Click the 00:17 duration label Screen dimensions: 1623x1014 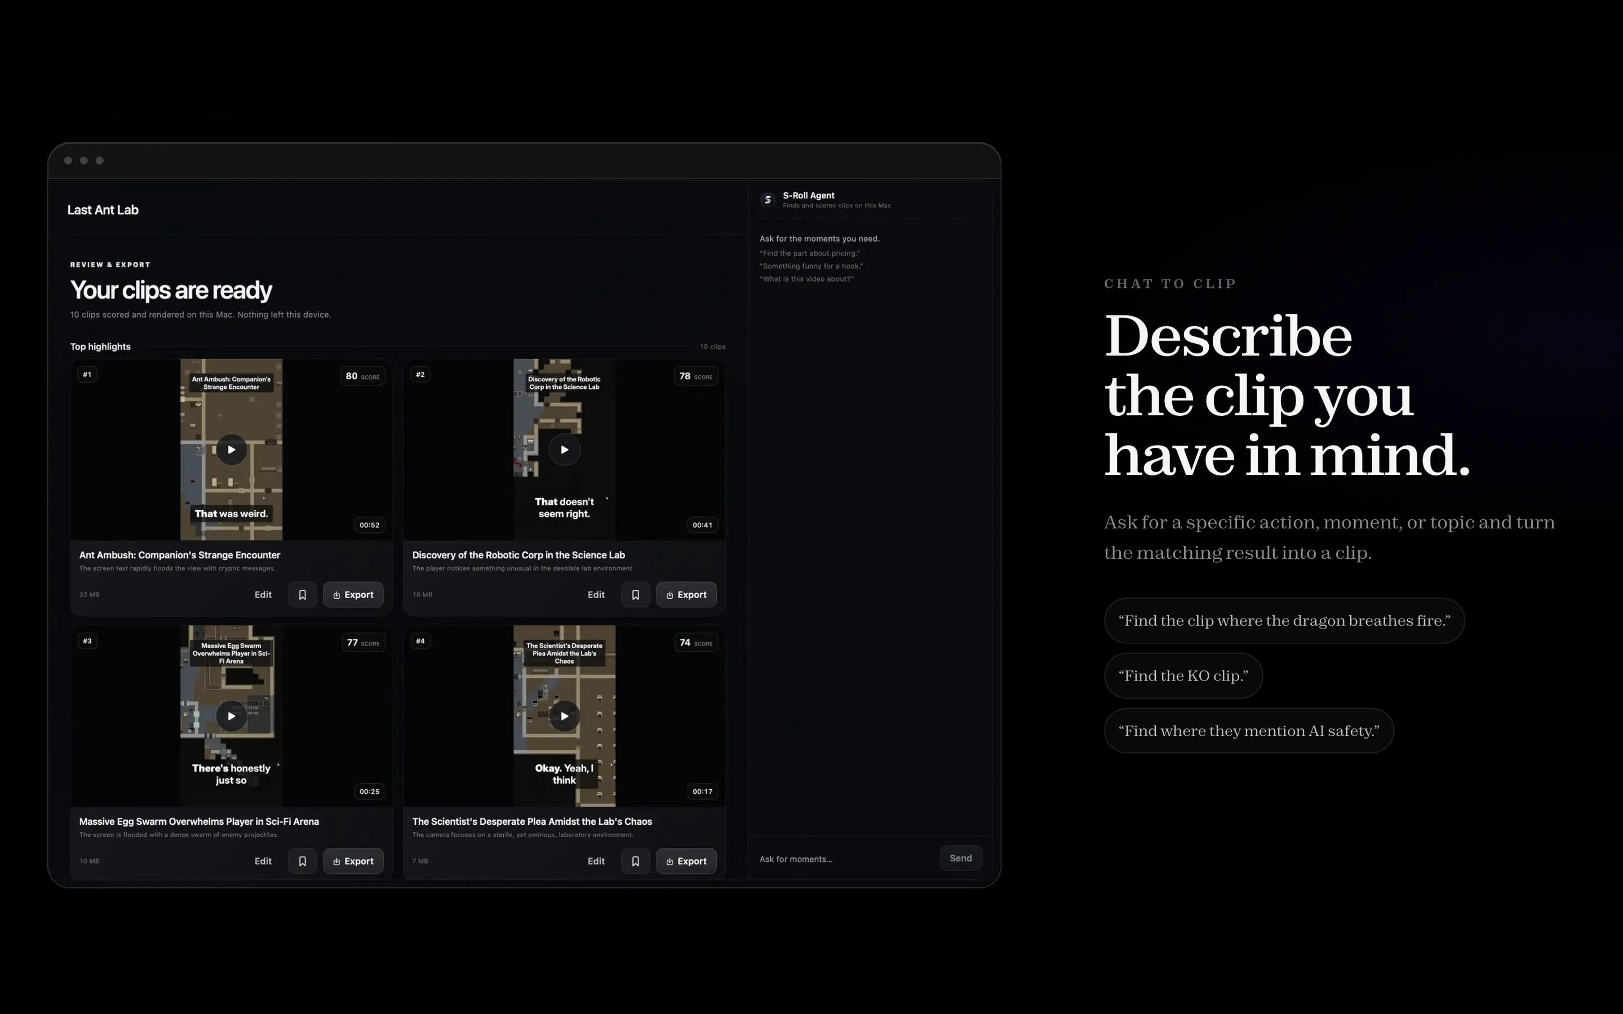(x=702, y=791)
